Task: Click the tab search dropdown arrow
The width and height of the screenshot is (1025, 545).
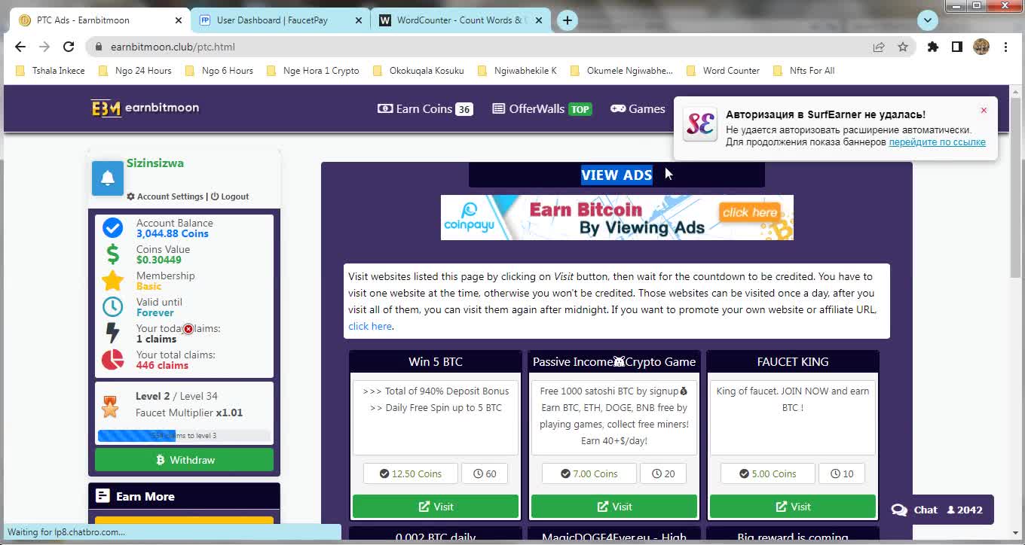Action: [x=928, y=20]
